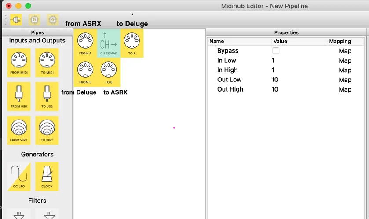
Task: Click the download from device chip icon
Action: click(x=34, y=20)
